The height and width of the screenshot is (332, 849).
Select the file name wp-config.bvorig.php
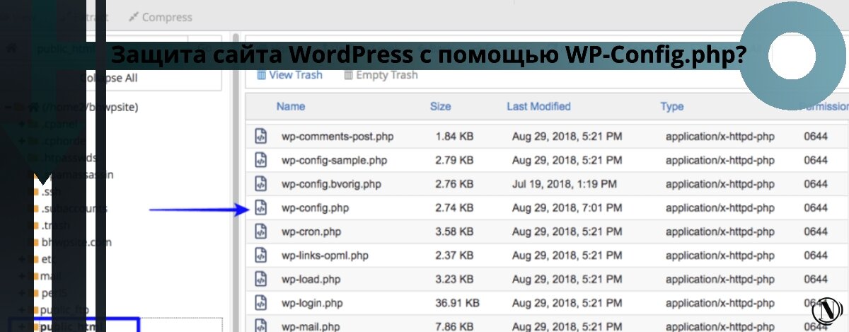coord(331,184)
